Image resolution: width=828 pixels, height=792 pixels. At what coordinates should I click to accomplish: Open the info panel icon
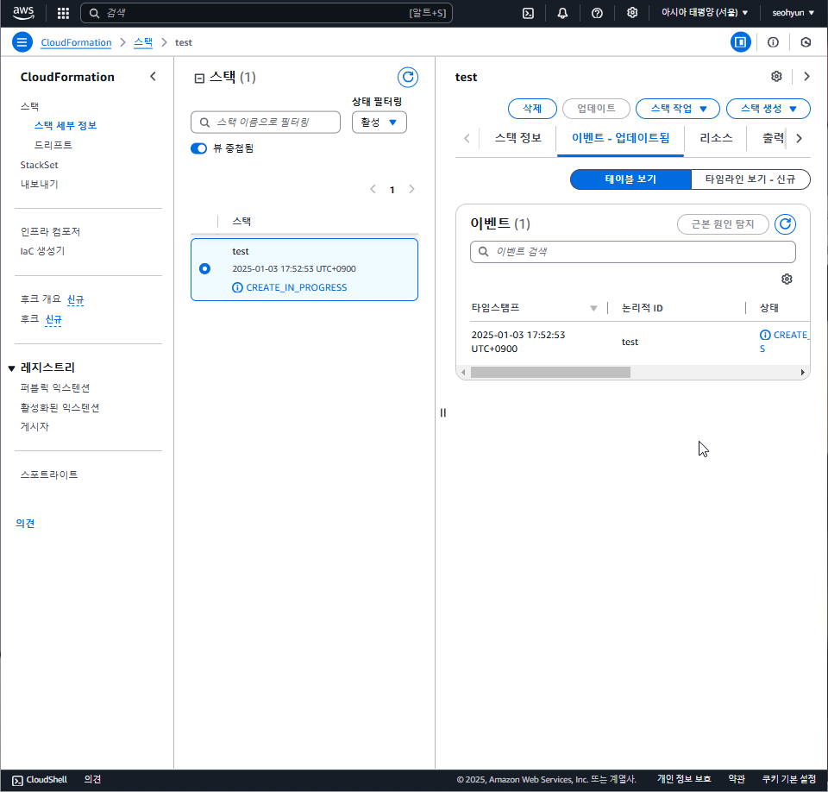(x=773, y=42)
